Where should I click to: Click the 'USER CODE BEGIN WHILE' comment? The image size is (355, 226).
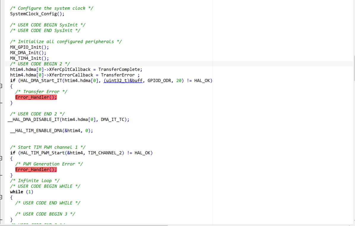[x=45, y=186]
